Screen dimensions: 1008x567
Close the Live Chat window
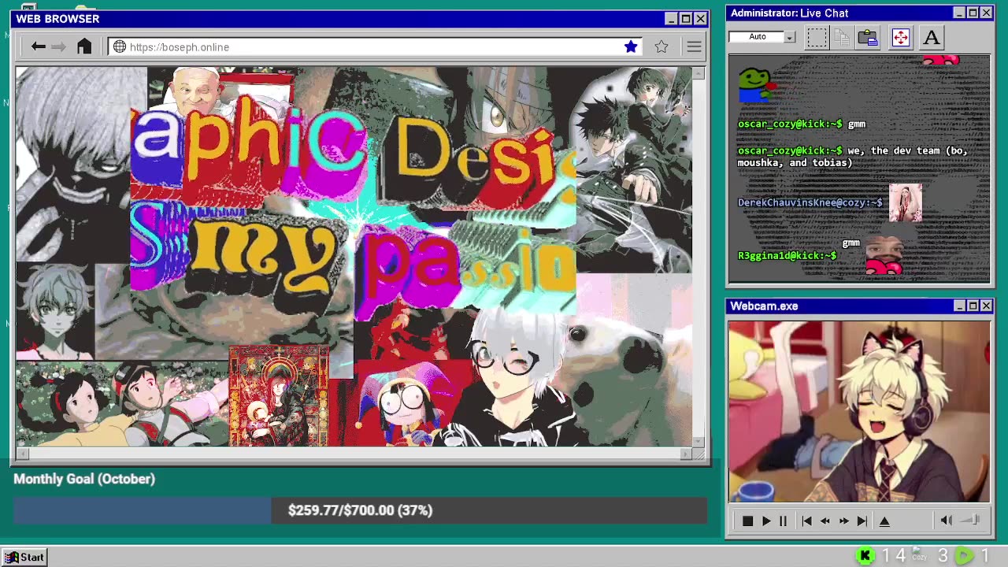(x=987, y=13)
